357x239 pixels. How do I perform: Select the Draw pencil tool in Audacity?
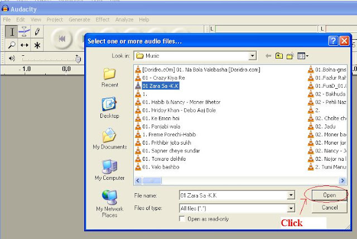tap(37, 32)
